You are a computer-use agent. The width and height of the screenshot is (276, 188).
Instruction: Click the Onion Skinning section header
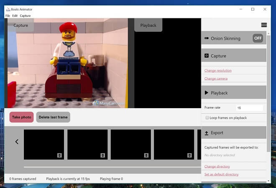(x=234, y=38)
